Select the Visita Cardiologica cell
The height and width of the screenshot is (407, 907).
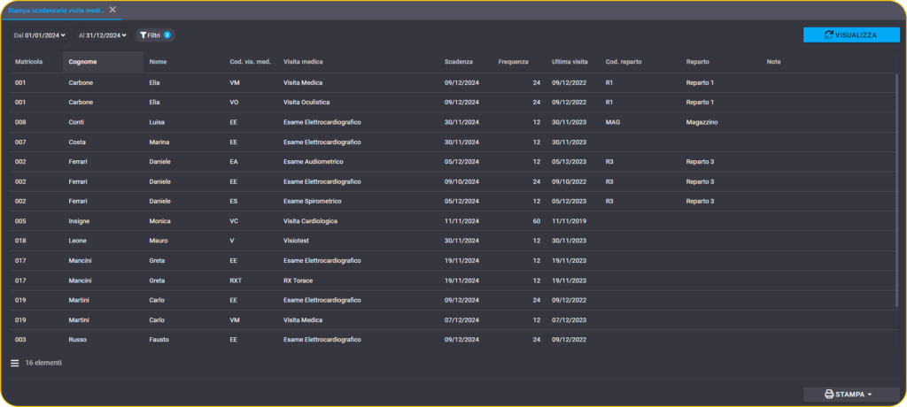click(310, 221)
